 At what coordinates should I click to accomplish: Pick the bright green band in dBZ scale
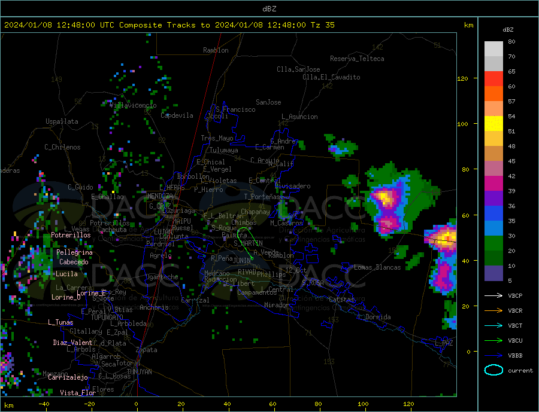(493, 243)
